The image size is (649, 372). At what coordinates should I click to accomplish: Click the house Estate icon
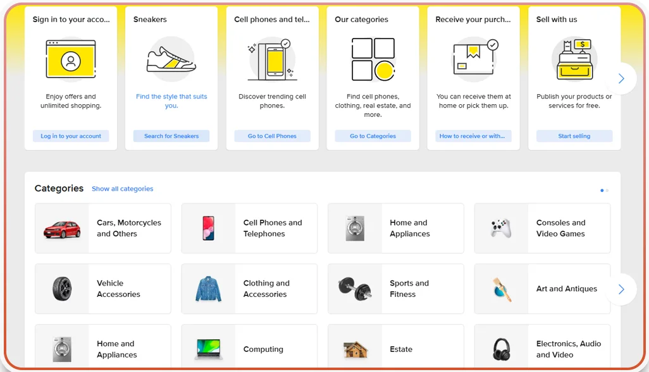[355, 348]
